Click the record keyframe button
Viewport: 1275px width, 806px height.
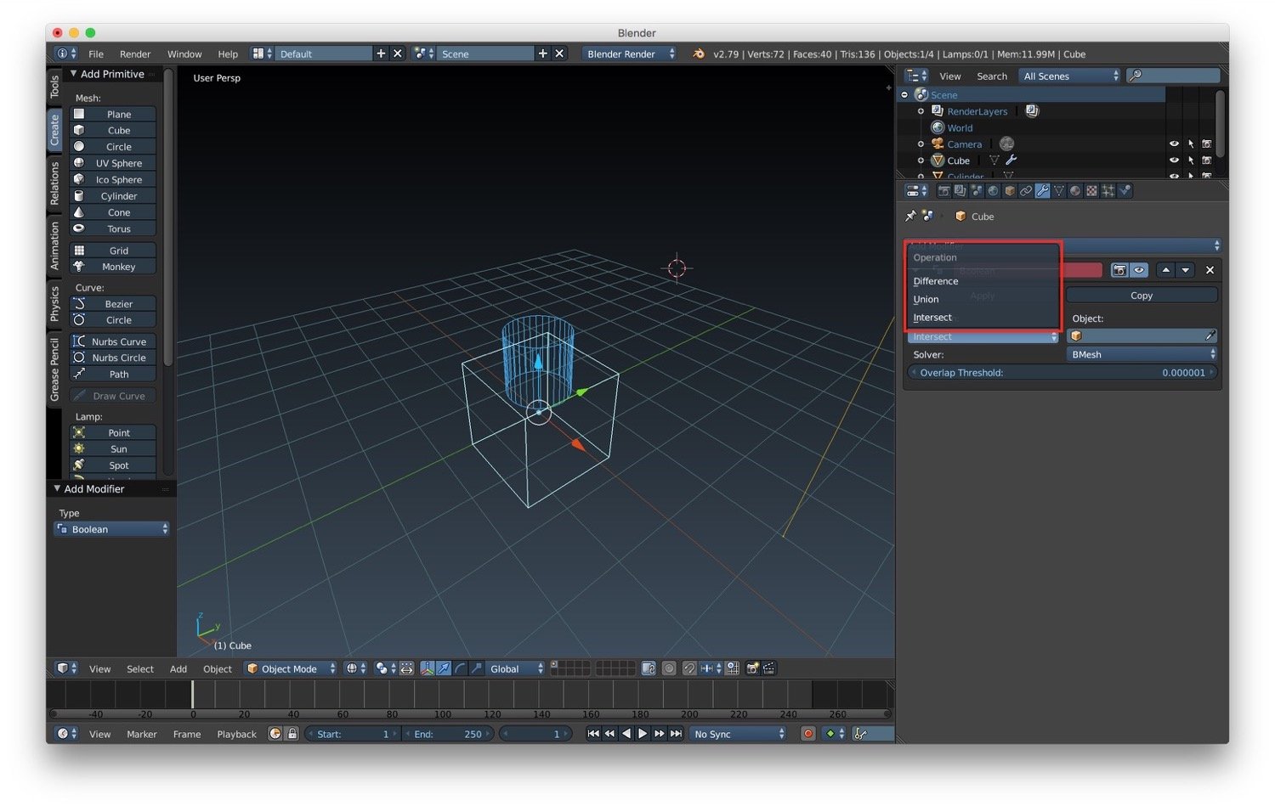point(807,734)
